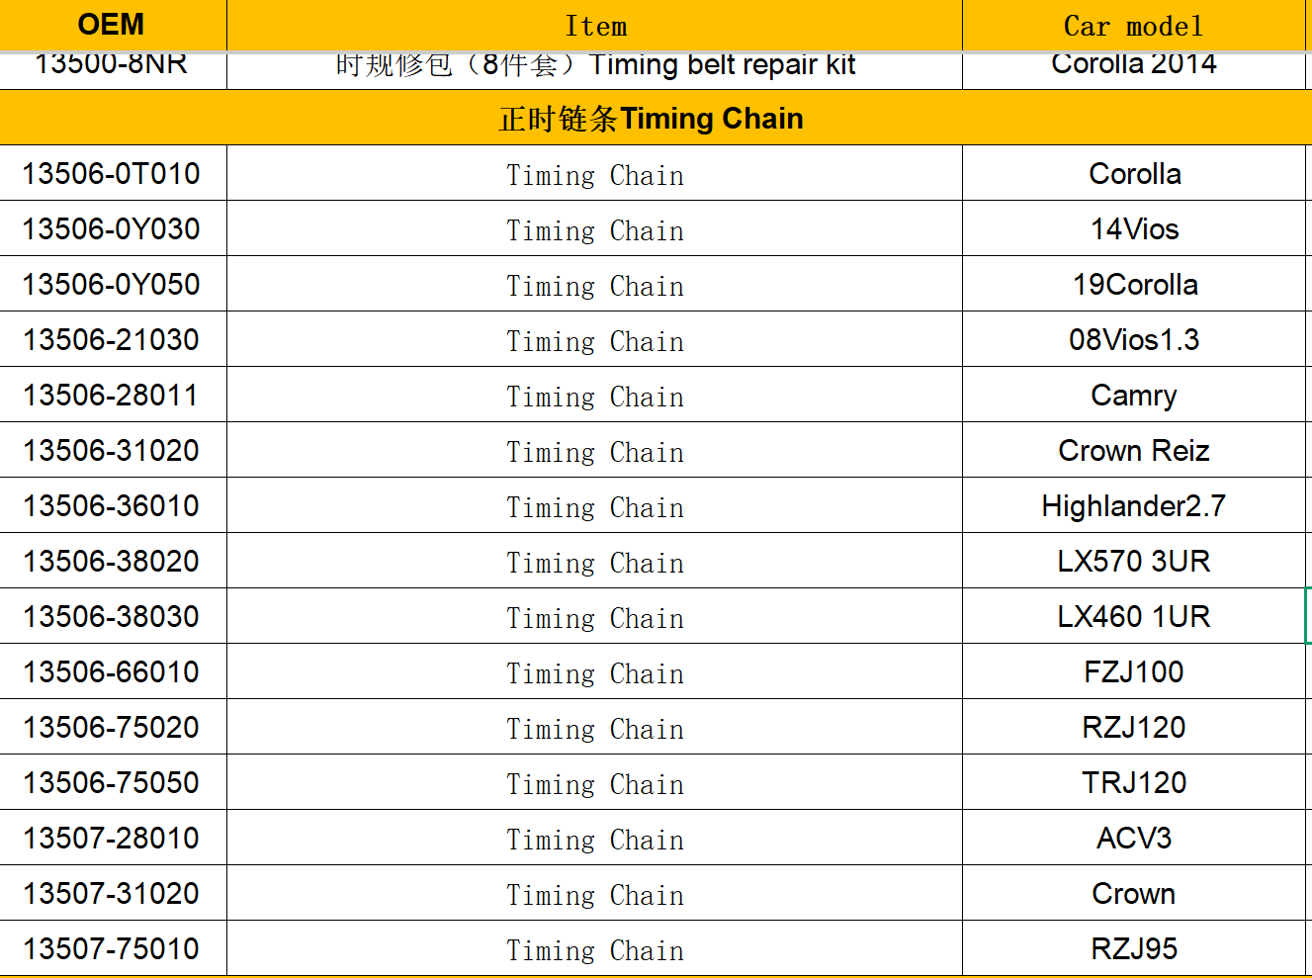Select the Timing Chain item cell for TRJ120
The height and width of the screenshot is (978, 1312).
click(595, 784)
